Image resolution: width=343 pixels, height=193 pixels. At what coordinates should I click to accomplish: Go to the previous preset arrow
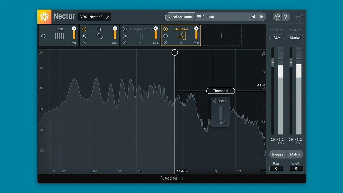pos(253,17)
